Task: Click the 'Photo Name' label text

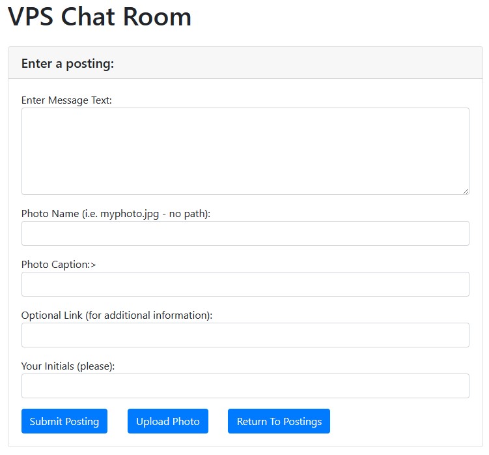Action: click(x=50, y=214)
